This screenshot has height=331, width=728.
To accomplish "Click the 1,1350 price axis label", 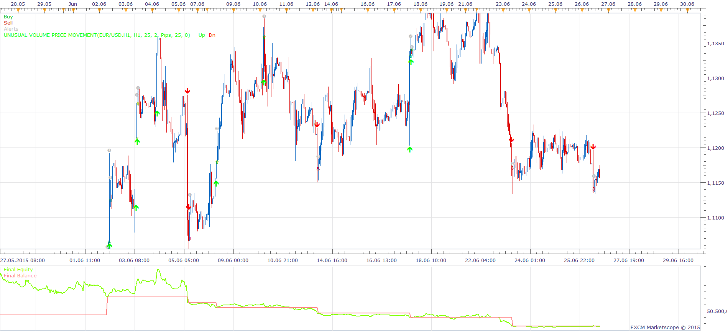I will pyautogui.click(x=716, y=44).
